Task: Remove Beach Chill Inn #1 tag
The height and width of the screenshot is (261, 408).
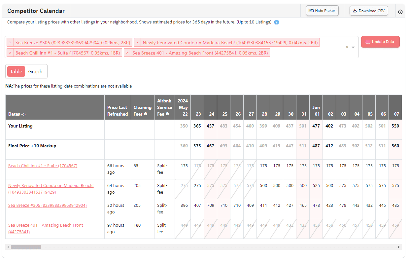Action: 10,53
